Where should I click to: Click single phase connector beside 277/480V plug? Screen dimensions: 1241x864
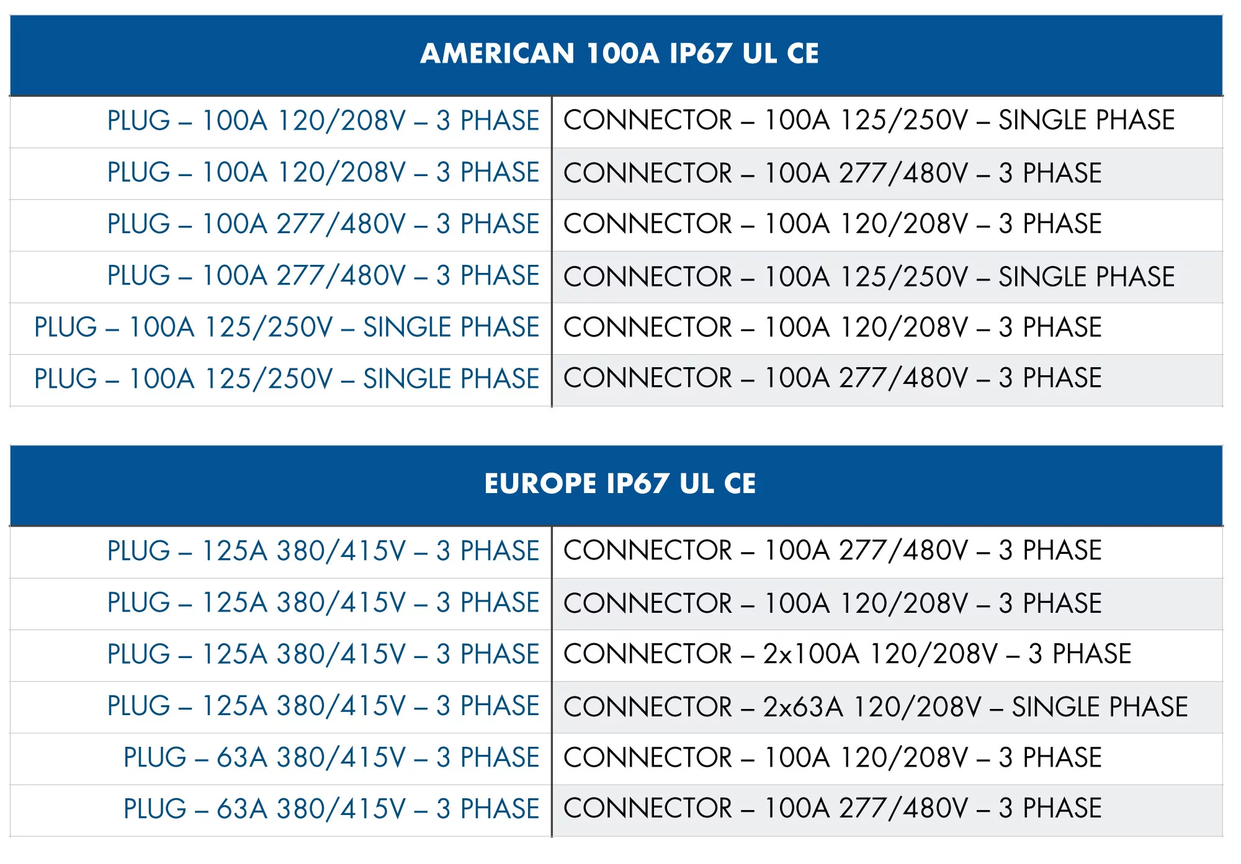pos(887,277)
